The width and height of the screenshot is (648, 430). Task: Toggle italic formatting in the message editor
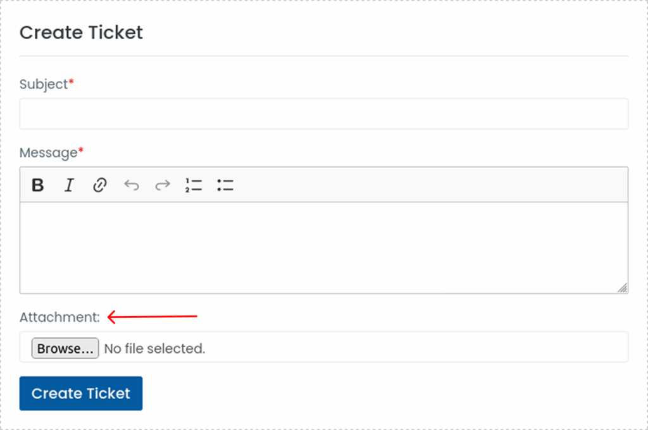(69, 185)
